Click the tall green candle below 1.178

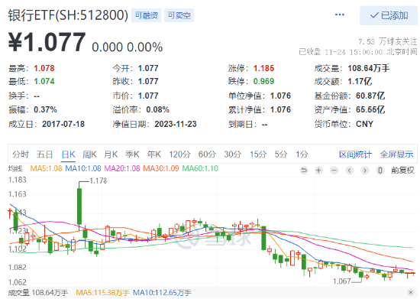click(79, 206)
